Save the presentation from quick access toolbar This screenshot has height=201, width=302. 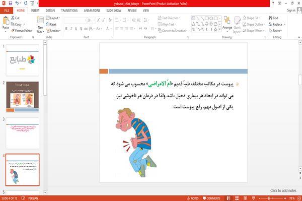(11, 4)
